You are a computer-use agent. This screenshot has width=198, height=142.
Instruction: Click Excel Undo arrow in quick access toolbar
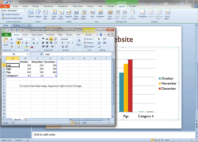(x=11, y=30)
